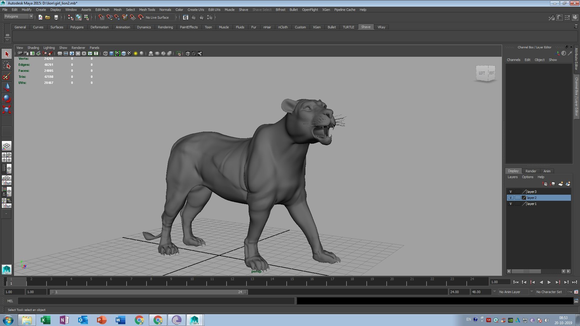Open the viewport Panels menu

click(94, 48)
